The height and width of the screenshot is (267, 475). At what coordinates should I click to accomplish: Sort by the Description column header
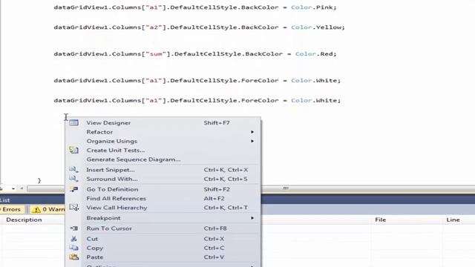tap(24, 220)
